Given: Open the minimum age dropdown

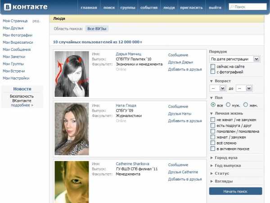Looking at the screenshot, I should coord(218,88).
